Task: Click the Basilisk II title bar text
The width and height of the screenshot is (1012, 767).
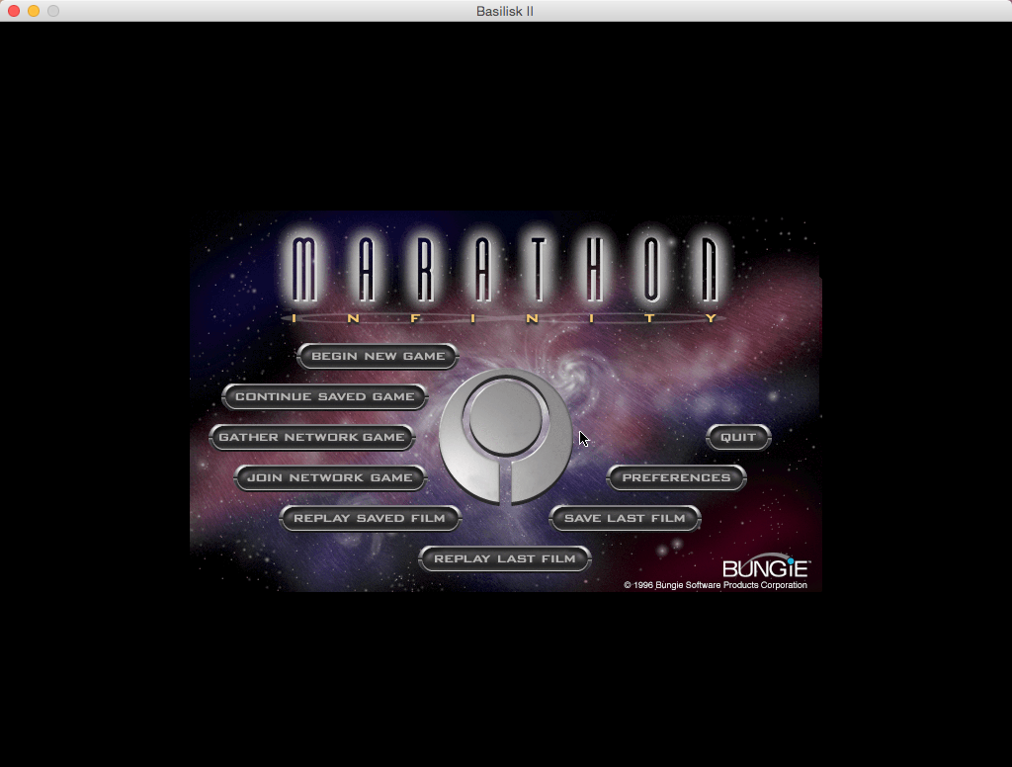Action: point(505,11)
